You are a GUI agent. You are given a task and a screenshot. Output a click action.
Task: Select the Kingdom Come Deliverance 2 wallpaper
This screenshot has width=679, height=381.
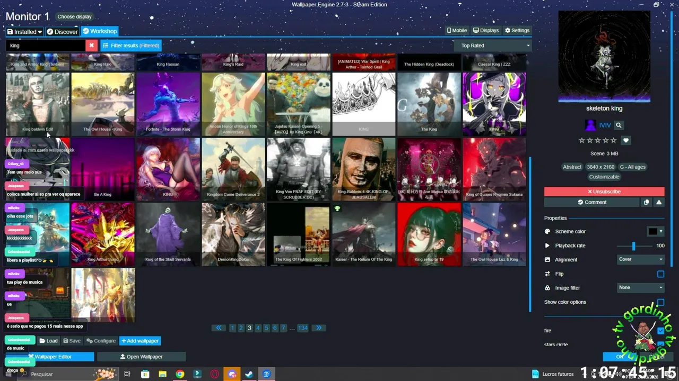233,169
